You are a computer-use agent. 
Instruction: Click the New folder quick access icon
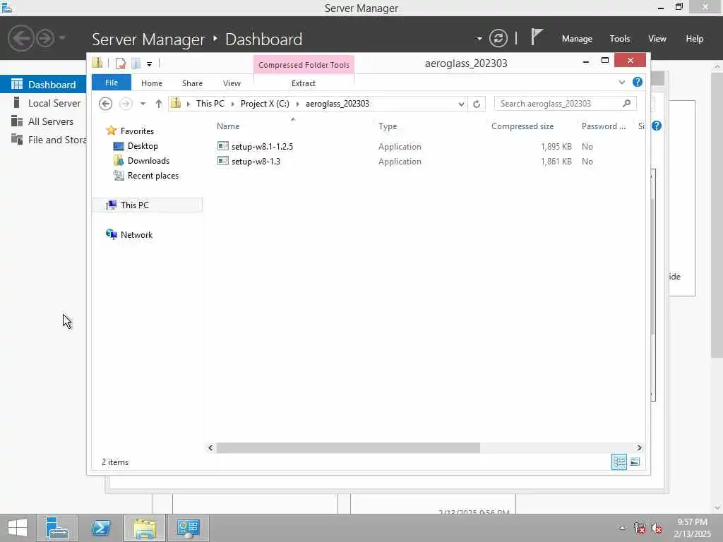[x=136, y=64]
